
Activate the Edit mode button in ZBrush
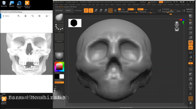click(86, 10)
